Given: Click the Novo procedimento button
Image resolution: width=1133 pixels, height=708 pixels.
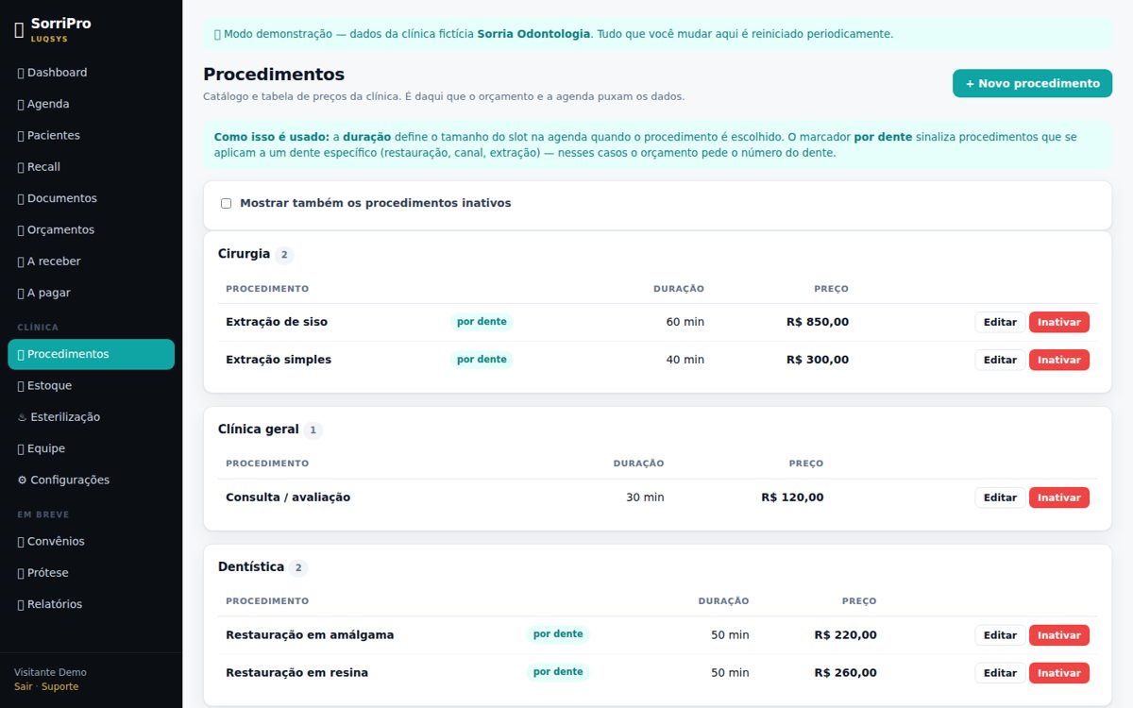Looking at the screenshot, I should [x=1032, y=83].
